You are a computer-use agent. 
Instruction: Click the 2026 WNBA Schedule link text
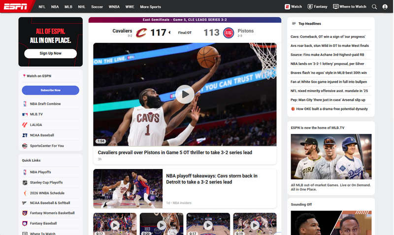47,193
